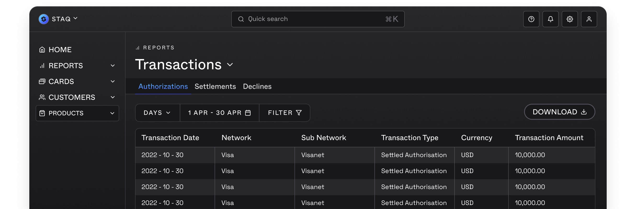This screenshot has width=636, height=209.
Task: Open settings with gear icon
Action: click(570, 19)
